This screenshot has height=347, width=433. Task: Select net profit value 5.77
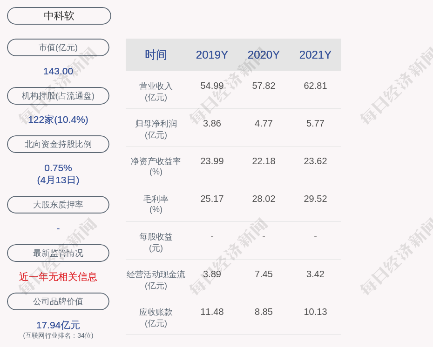click(315, 123)
